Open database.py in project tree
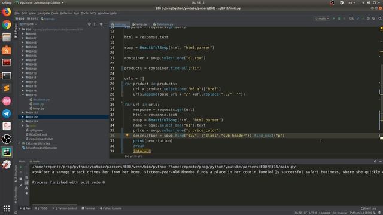This screenshot has width=383, height=215. click(41, 100)
